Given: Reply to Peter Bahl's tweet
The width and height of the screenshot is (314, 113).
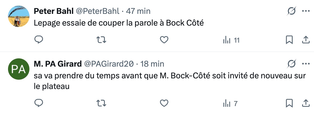Looking at the screenshot, I should (39, 40).
